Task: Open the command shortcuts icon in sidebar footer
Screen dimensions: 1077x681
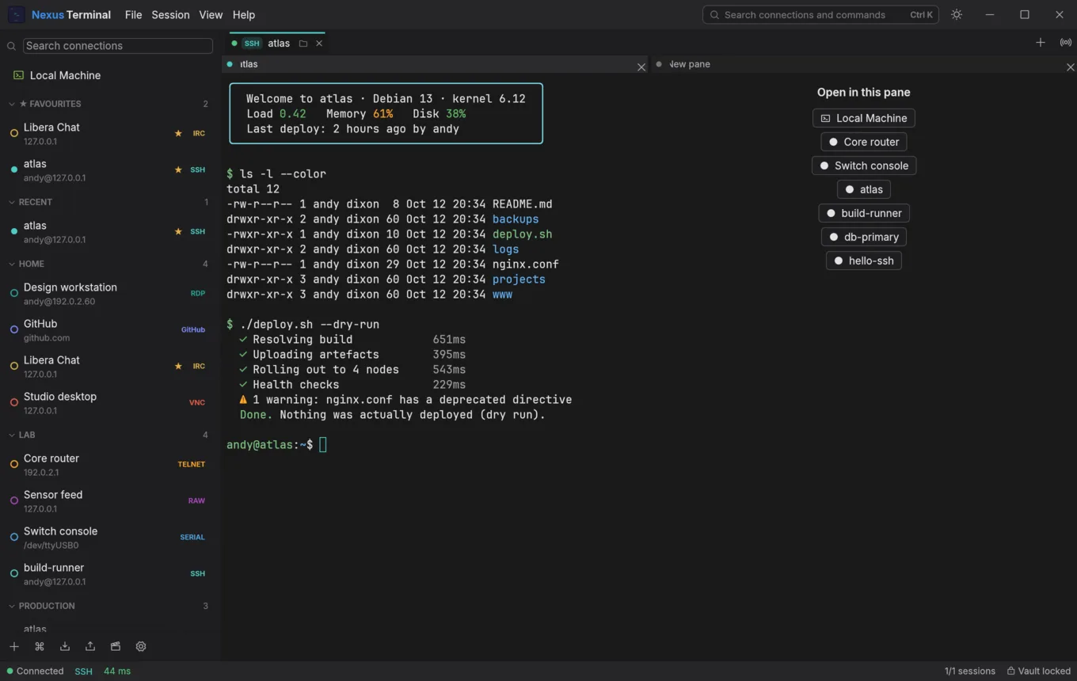Action: 40,646
